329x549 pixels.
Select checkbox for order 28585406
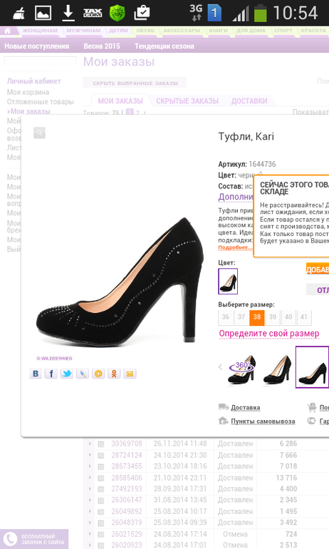click(101, 478)
